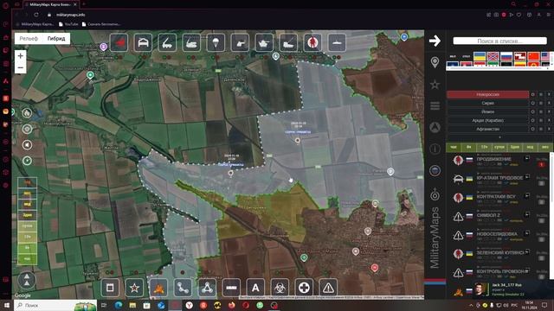554x311 pixels.
Task: Click the biohazard icon in bottom toolbar
Action: [x=280, y=288]
